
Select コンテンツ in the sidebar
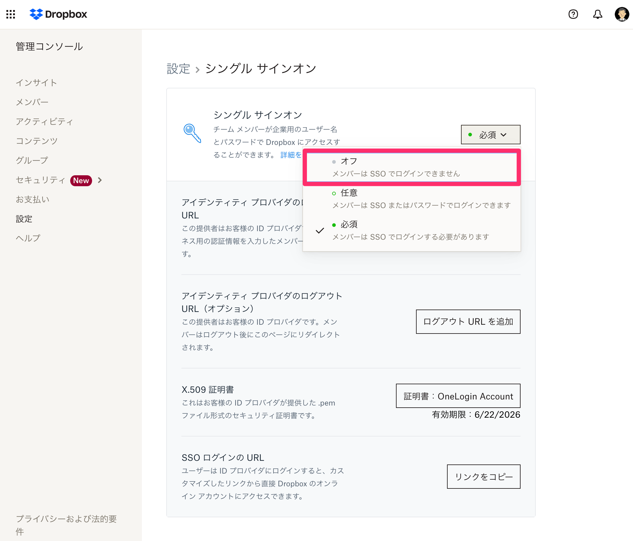37,141
